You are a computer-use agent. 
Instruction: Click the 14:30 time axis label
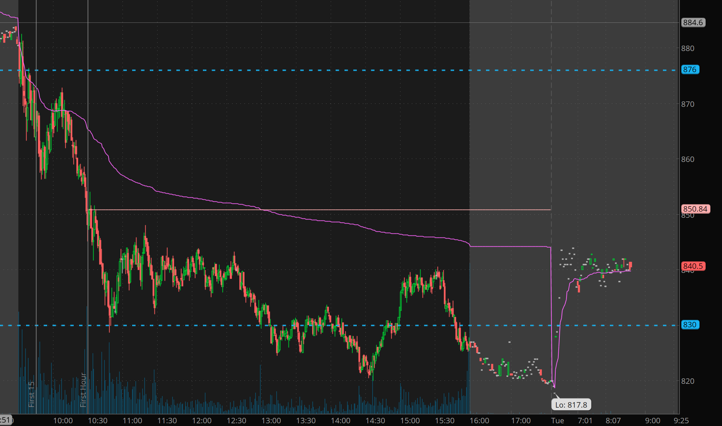375,421
